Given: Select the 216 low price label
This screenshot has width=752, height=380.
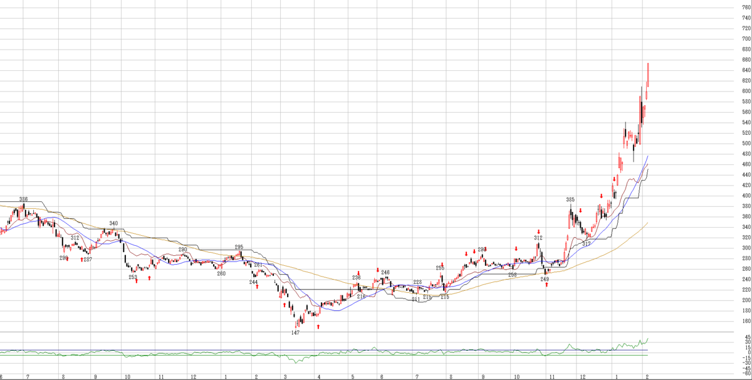Looking at the screenshot, I should (361, 296).
